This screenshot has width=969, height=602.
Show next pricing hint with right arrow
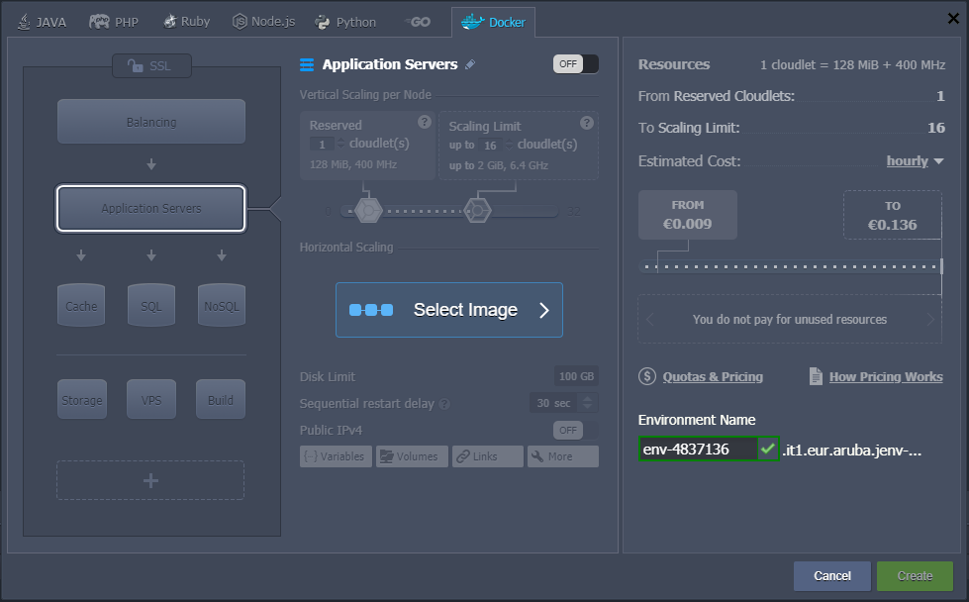point(930,320)
